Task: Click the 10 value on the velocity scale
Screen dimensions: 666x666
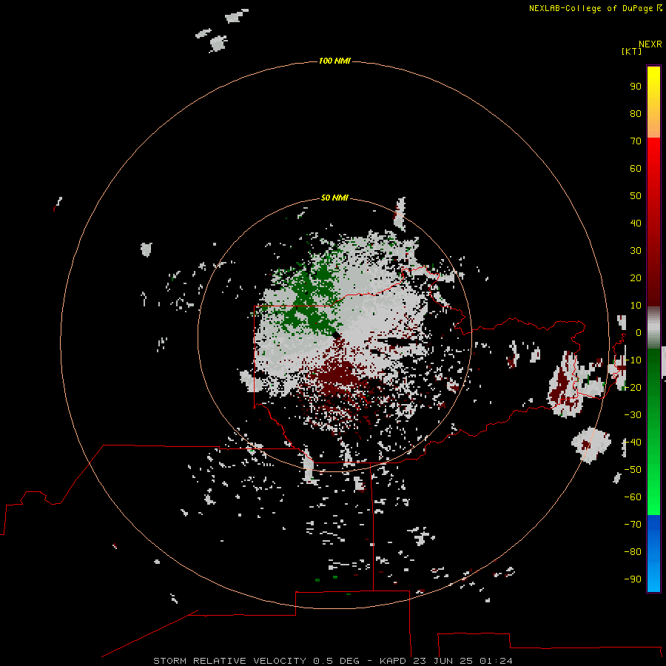Action: [x=636, y=306]
